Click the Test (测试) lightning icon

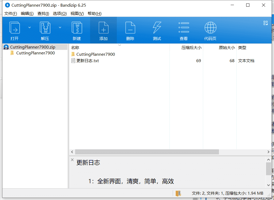click(157, 28)
